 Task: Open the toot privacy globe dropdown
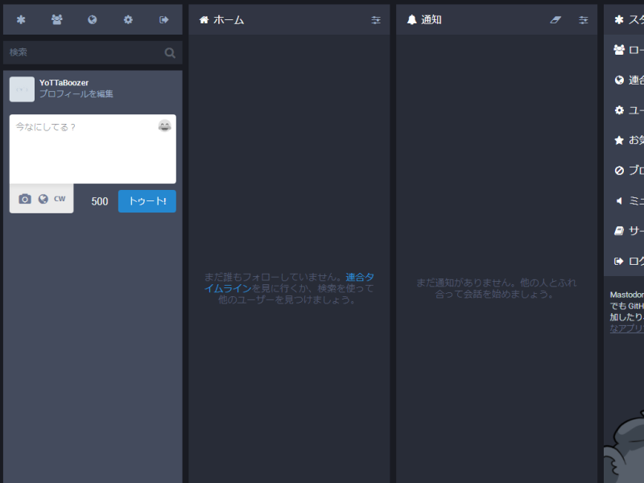41,198
